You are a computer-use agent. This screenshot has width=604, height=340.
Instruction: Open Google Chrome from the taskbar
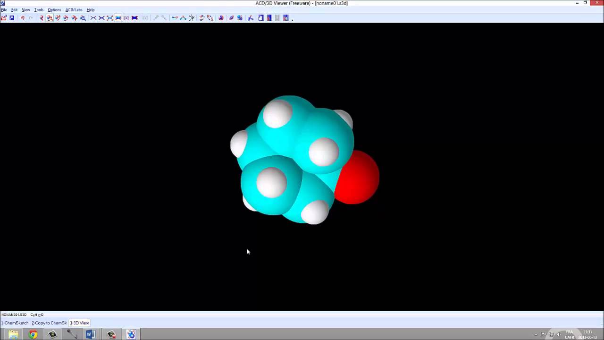click(x=33, y=334)
